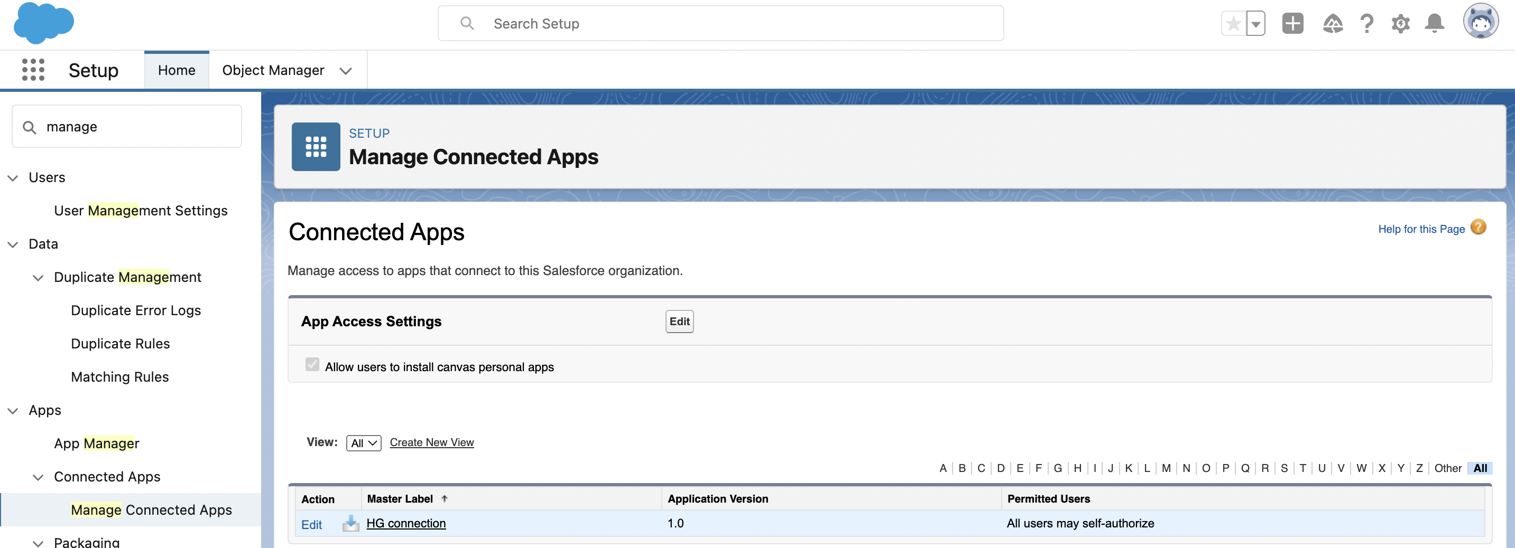Click the install icon next to HG connection
1515x548 pixels.
[x=350, y=523]
